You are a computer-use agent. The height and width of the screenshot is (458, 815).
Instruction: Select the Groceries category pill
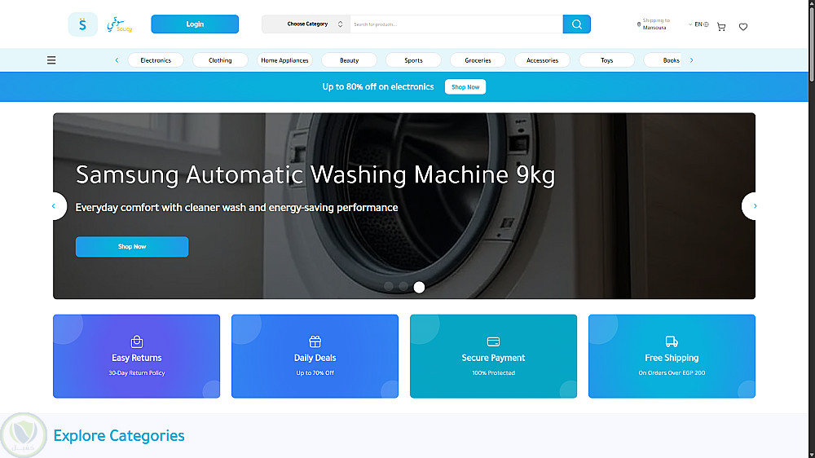(x=478, y=60)
